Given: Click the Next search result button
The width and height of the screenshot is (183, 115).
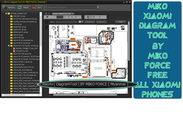Looking at the screenshot, I should coord(101,22).
